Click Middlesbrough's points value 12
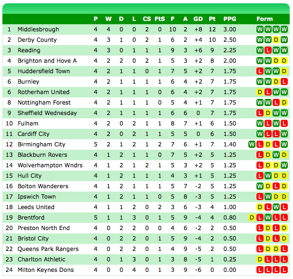 tap(212, 29)
